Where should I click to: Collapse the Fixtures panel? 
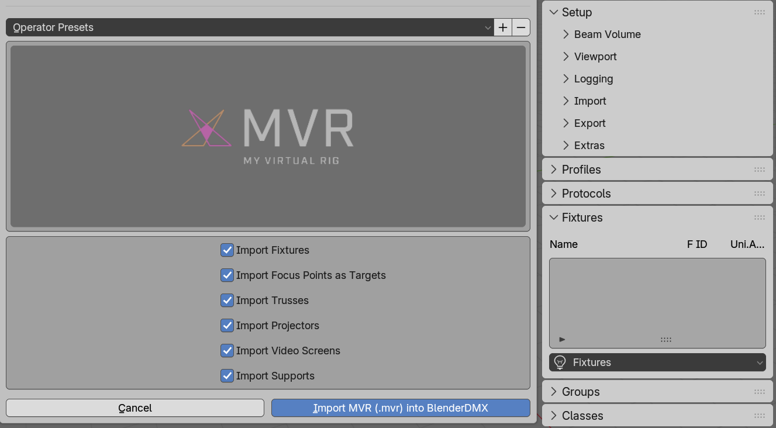pyautogui.click(x=554, y=218)
